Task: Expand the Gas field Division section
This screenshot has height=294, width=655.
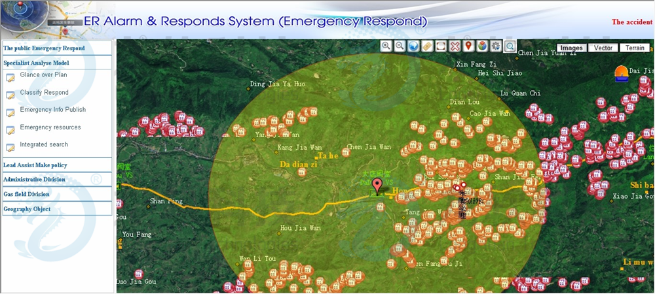Action: (26, 194)
